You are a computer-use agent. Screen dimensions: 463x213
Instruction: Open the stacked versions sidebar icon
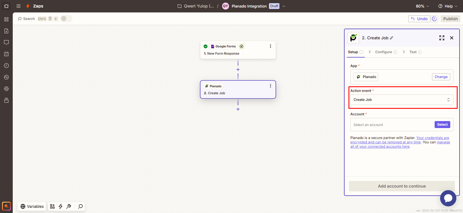pos(6,100)
